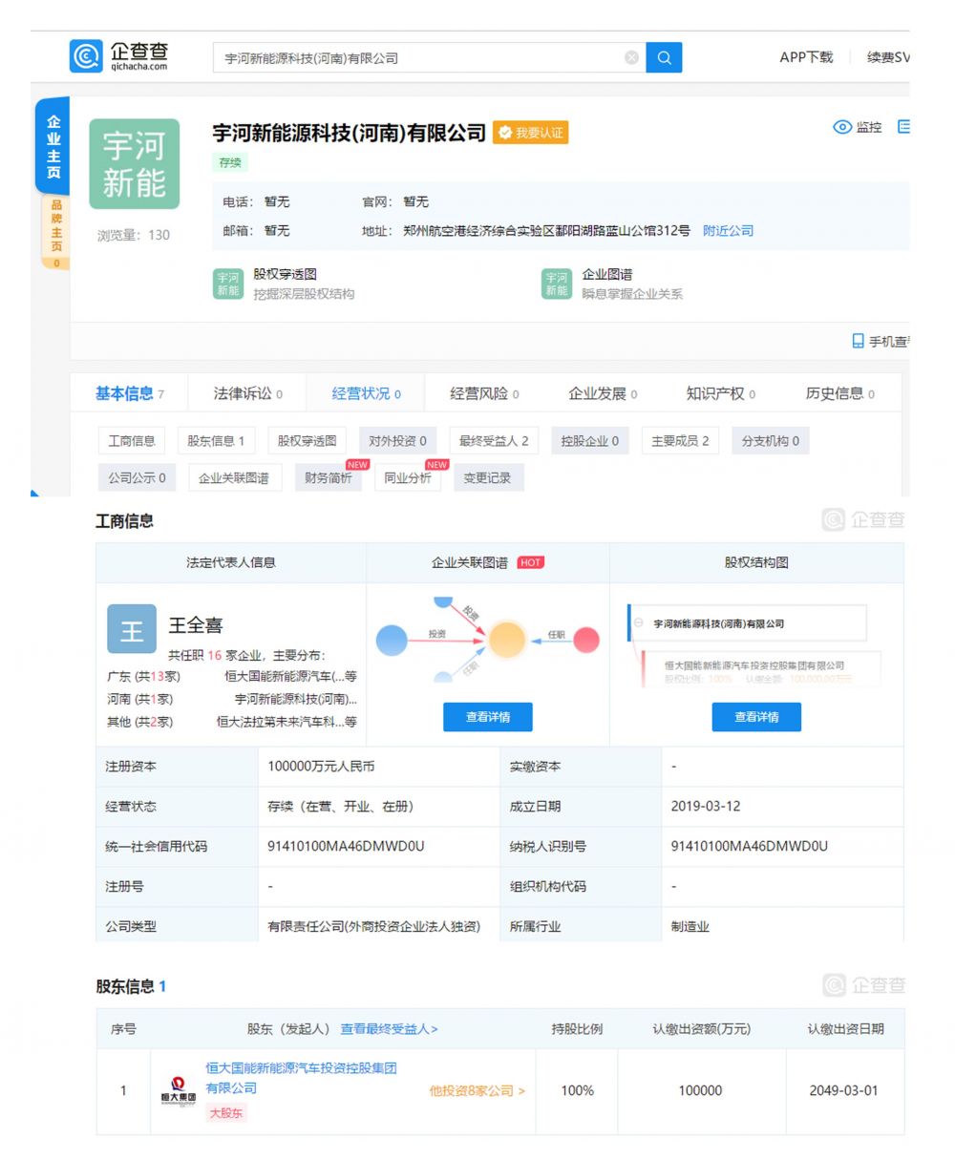The width and height of the screenshot is (955, 1159).
Task: Expand 他投资8家公司 arrow link
Action: click(x=477, y=1090)
